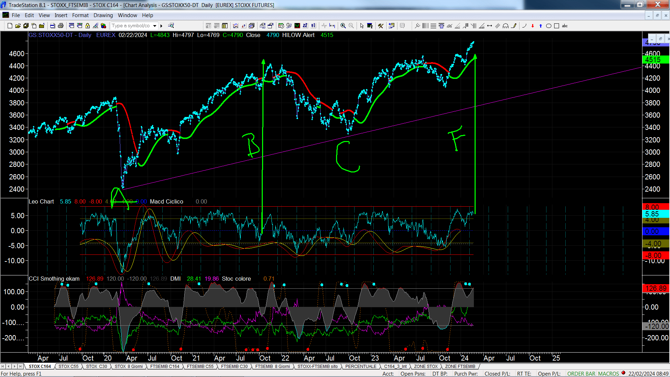Select the abc text drawing tool
The image size is (670, 377).
(565, 25)
